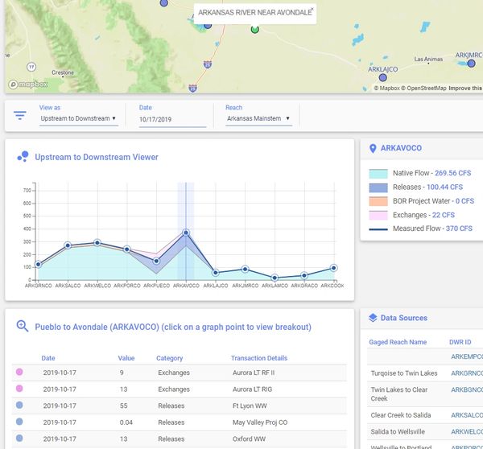Click the Native Flow legend color swatch

click(x=378, y=173)
